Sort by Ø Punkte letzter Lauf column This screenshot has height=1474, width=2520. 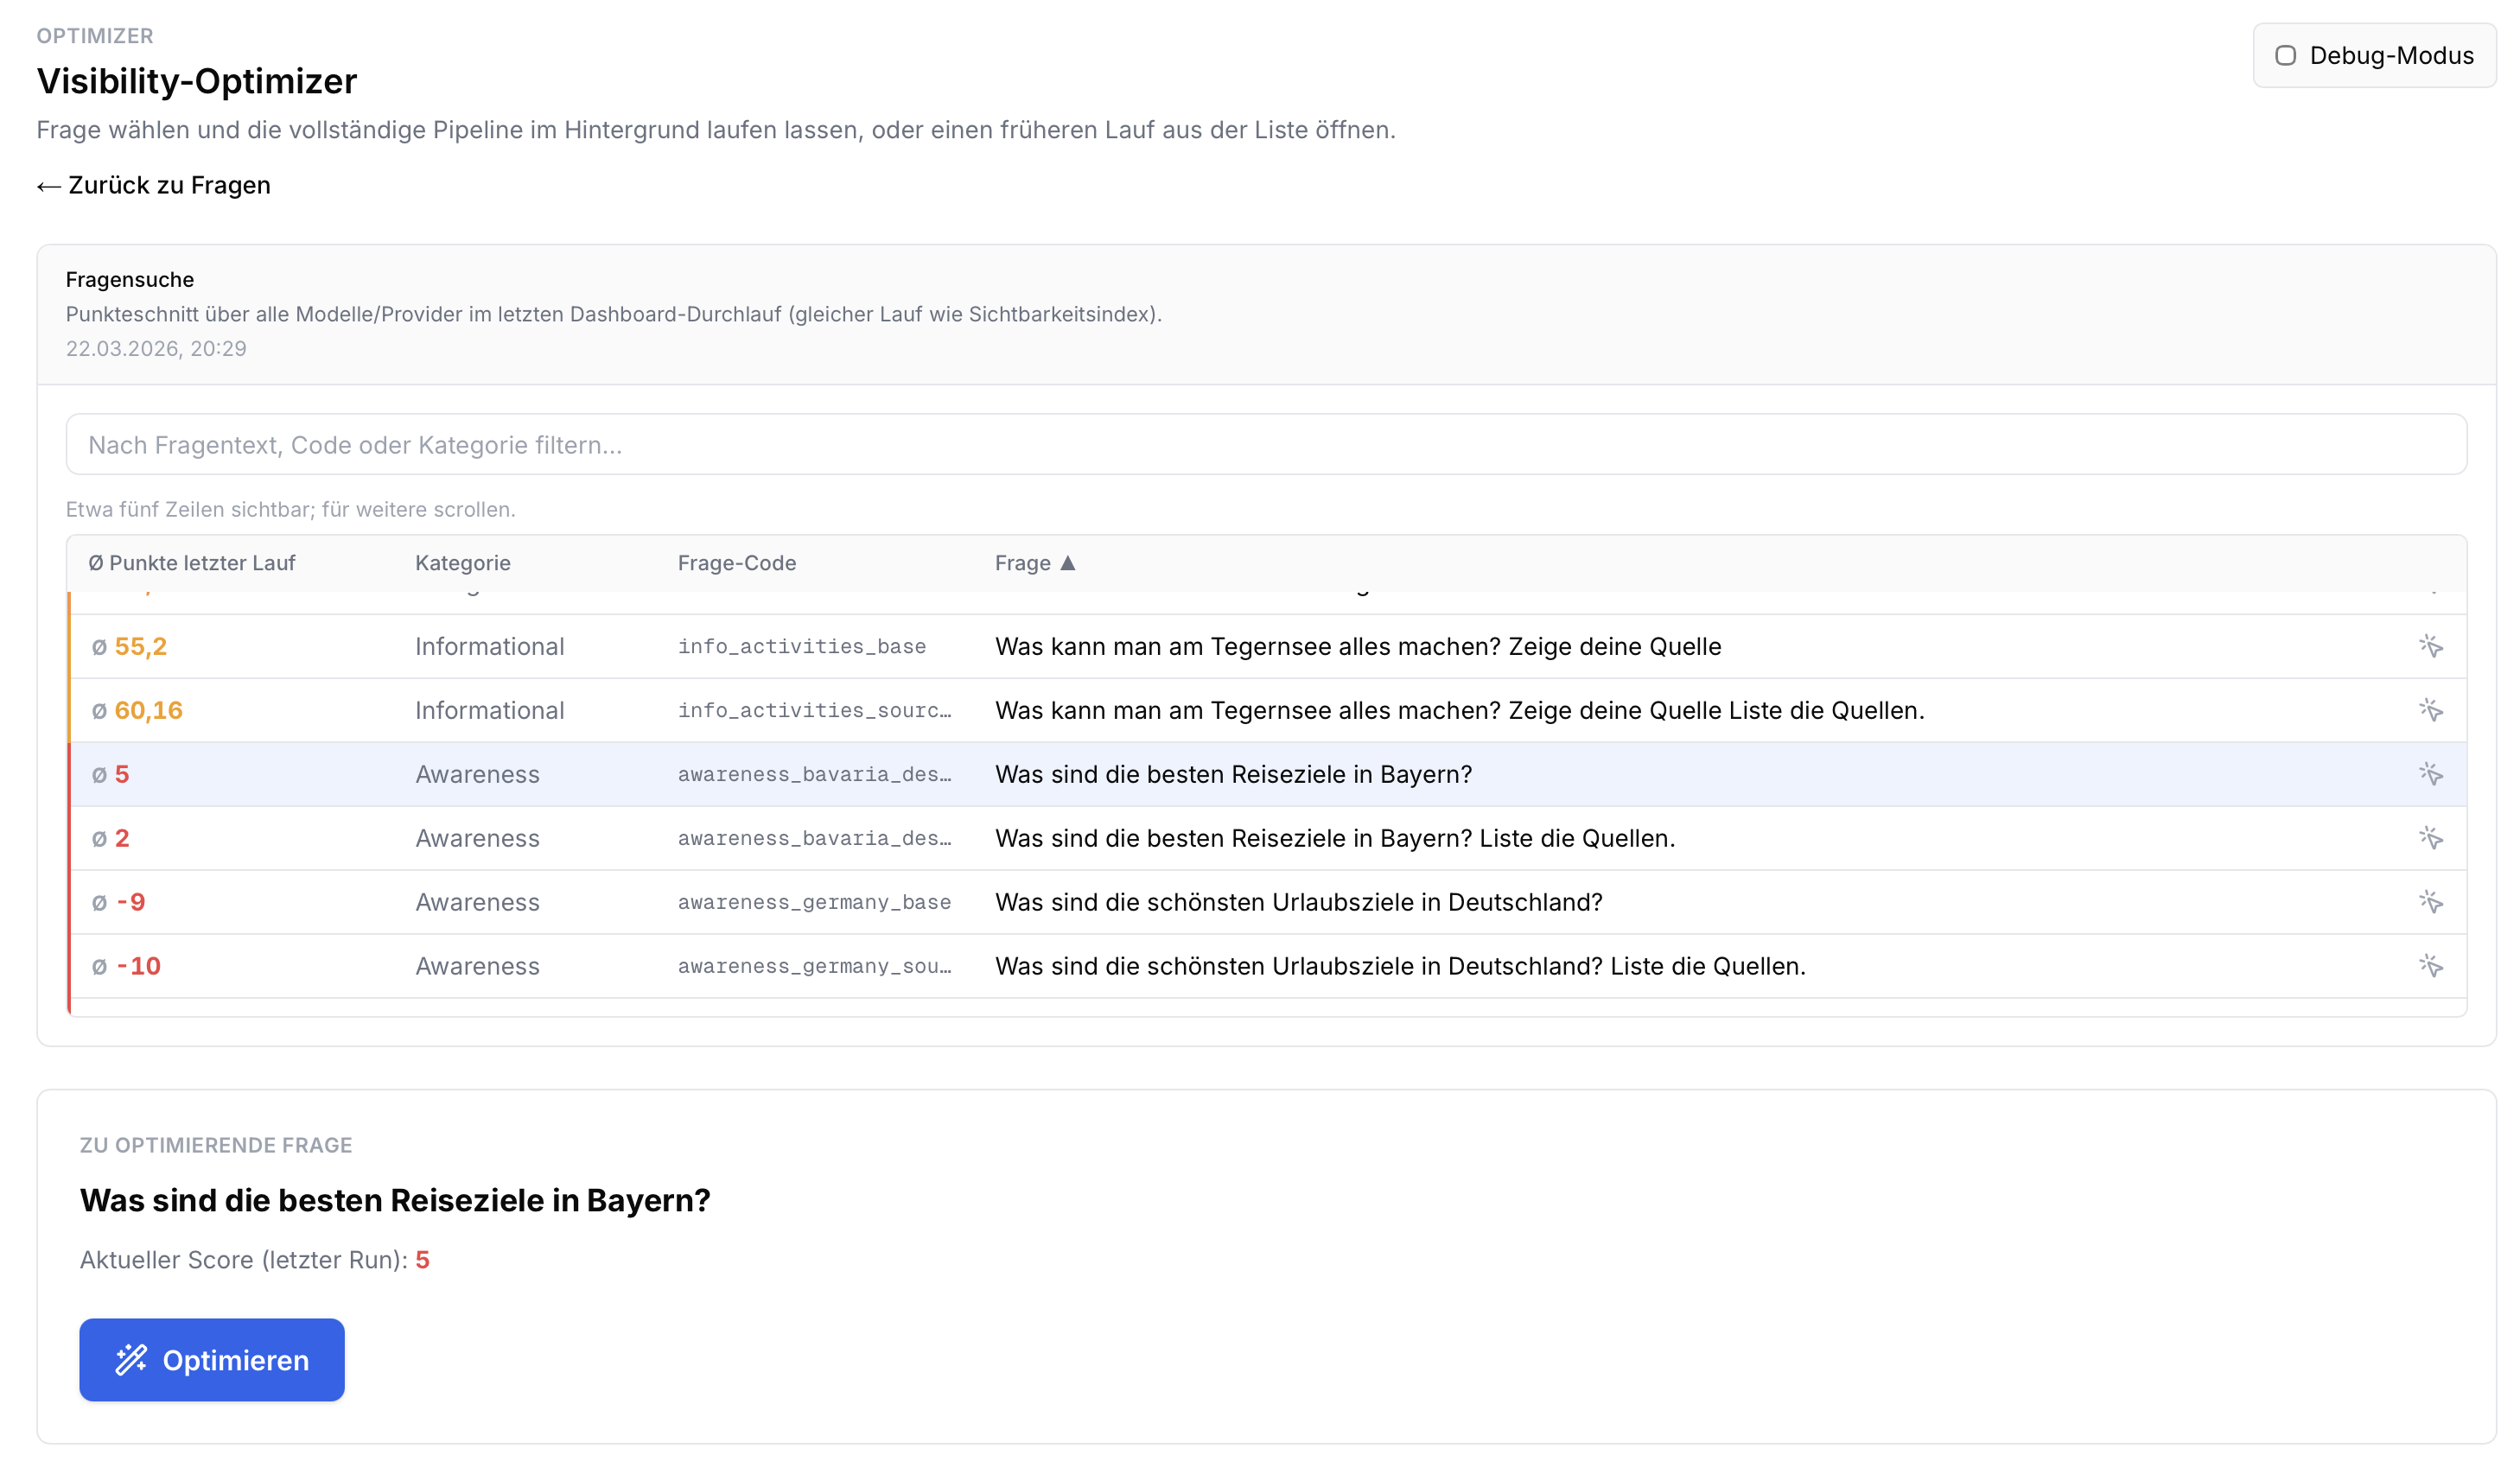tap(191, 563)
